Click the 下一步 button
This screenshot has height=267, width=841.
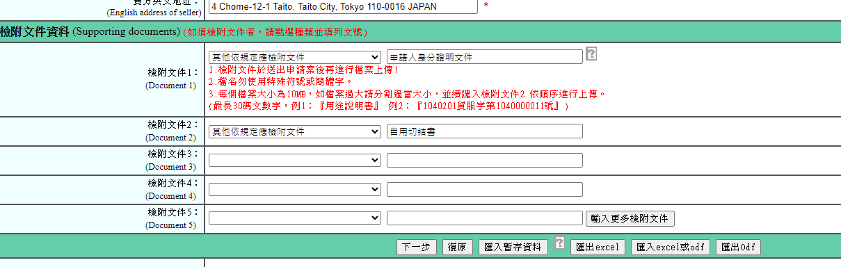pyautogui.click(x=417, y=247)
